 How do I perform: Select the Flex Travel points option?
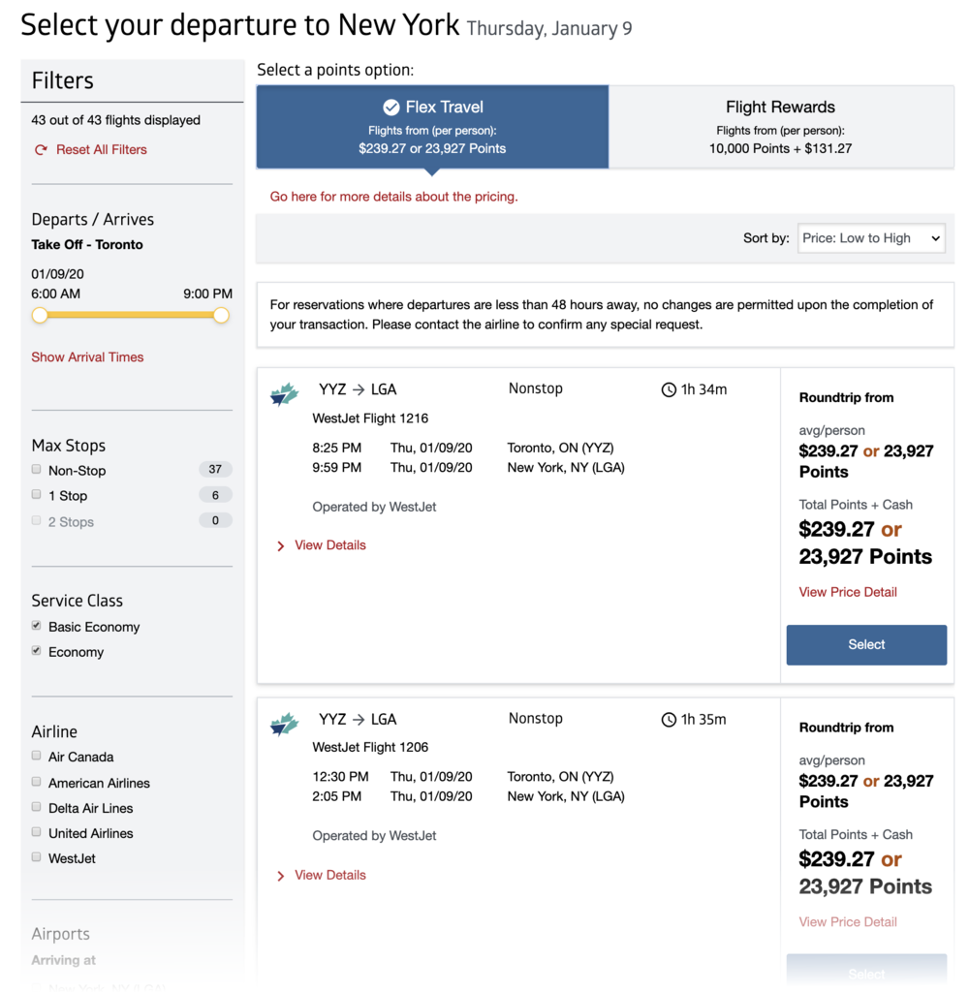click(432, 127)
